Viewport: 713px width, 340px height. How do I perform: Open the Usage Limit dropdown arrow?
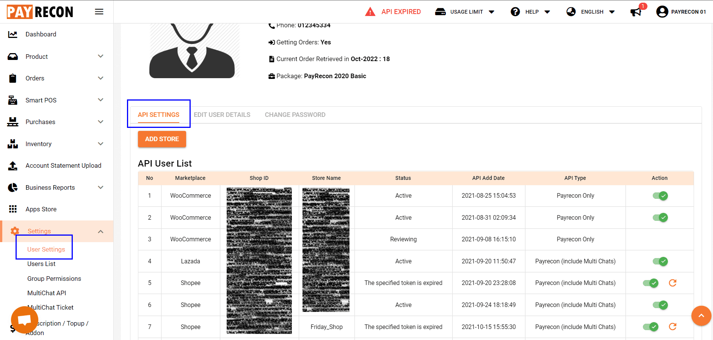point(492,12)
